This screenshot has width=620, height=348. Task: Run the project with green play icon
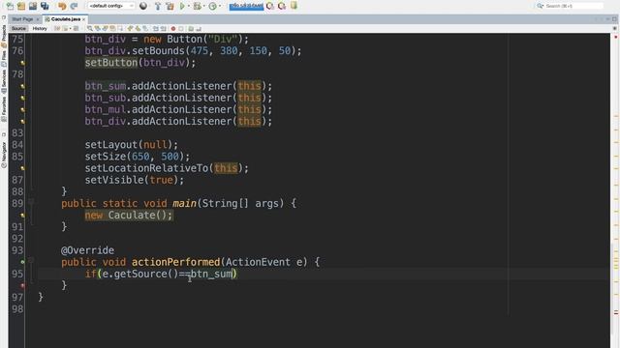click(182, 6)
